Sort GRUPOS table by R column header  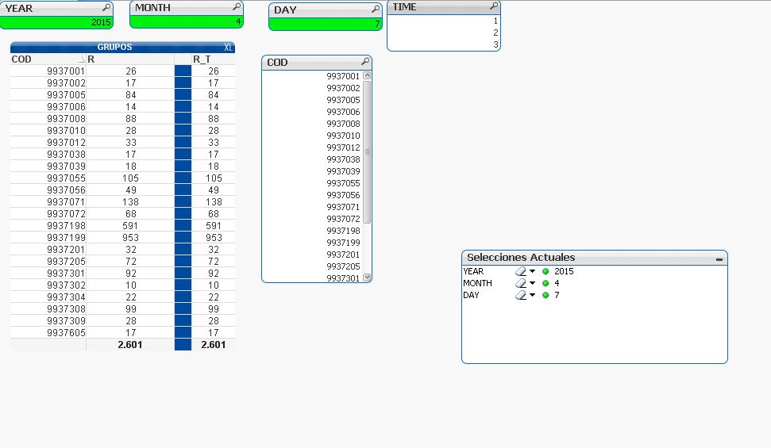tap(130, 59)
